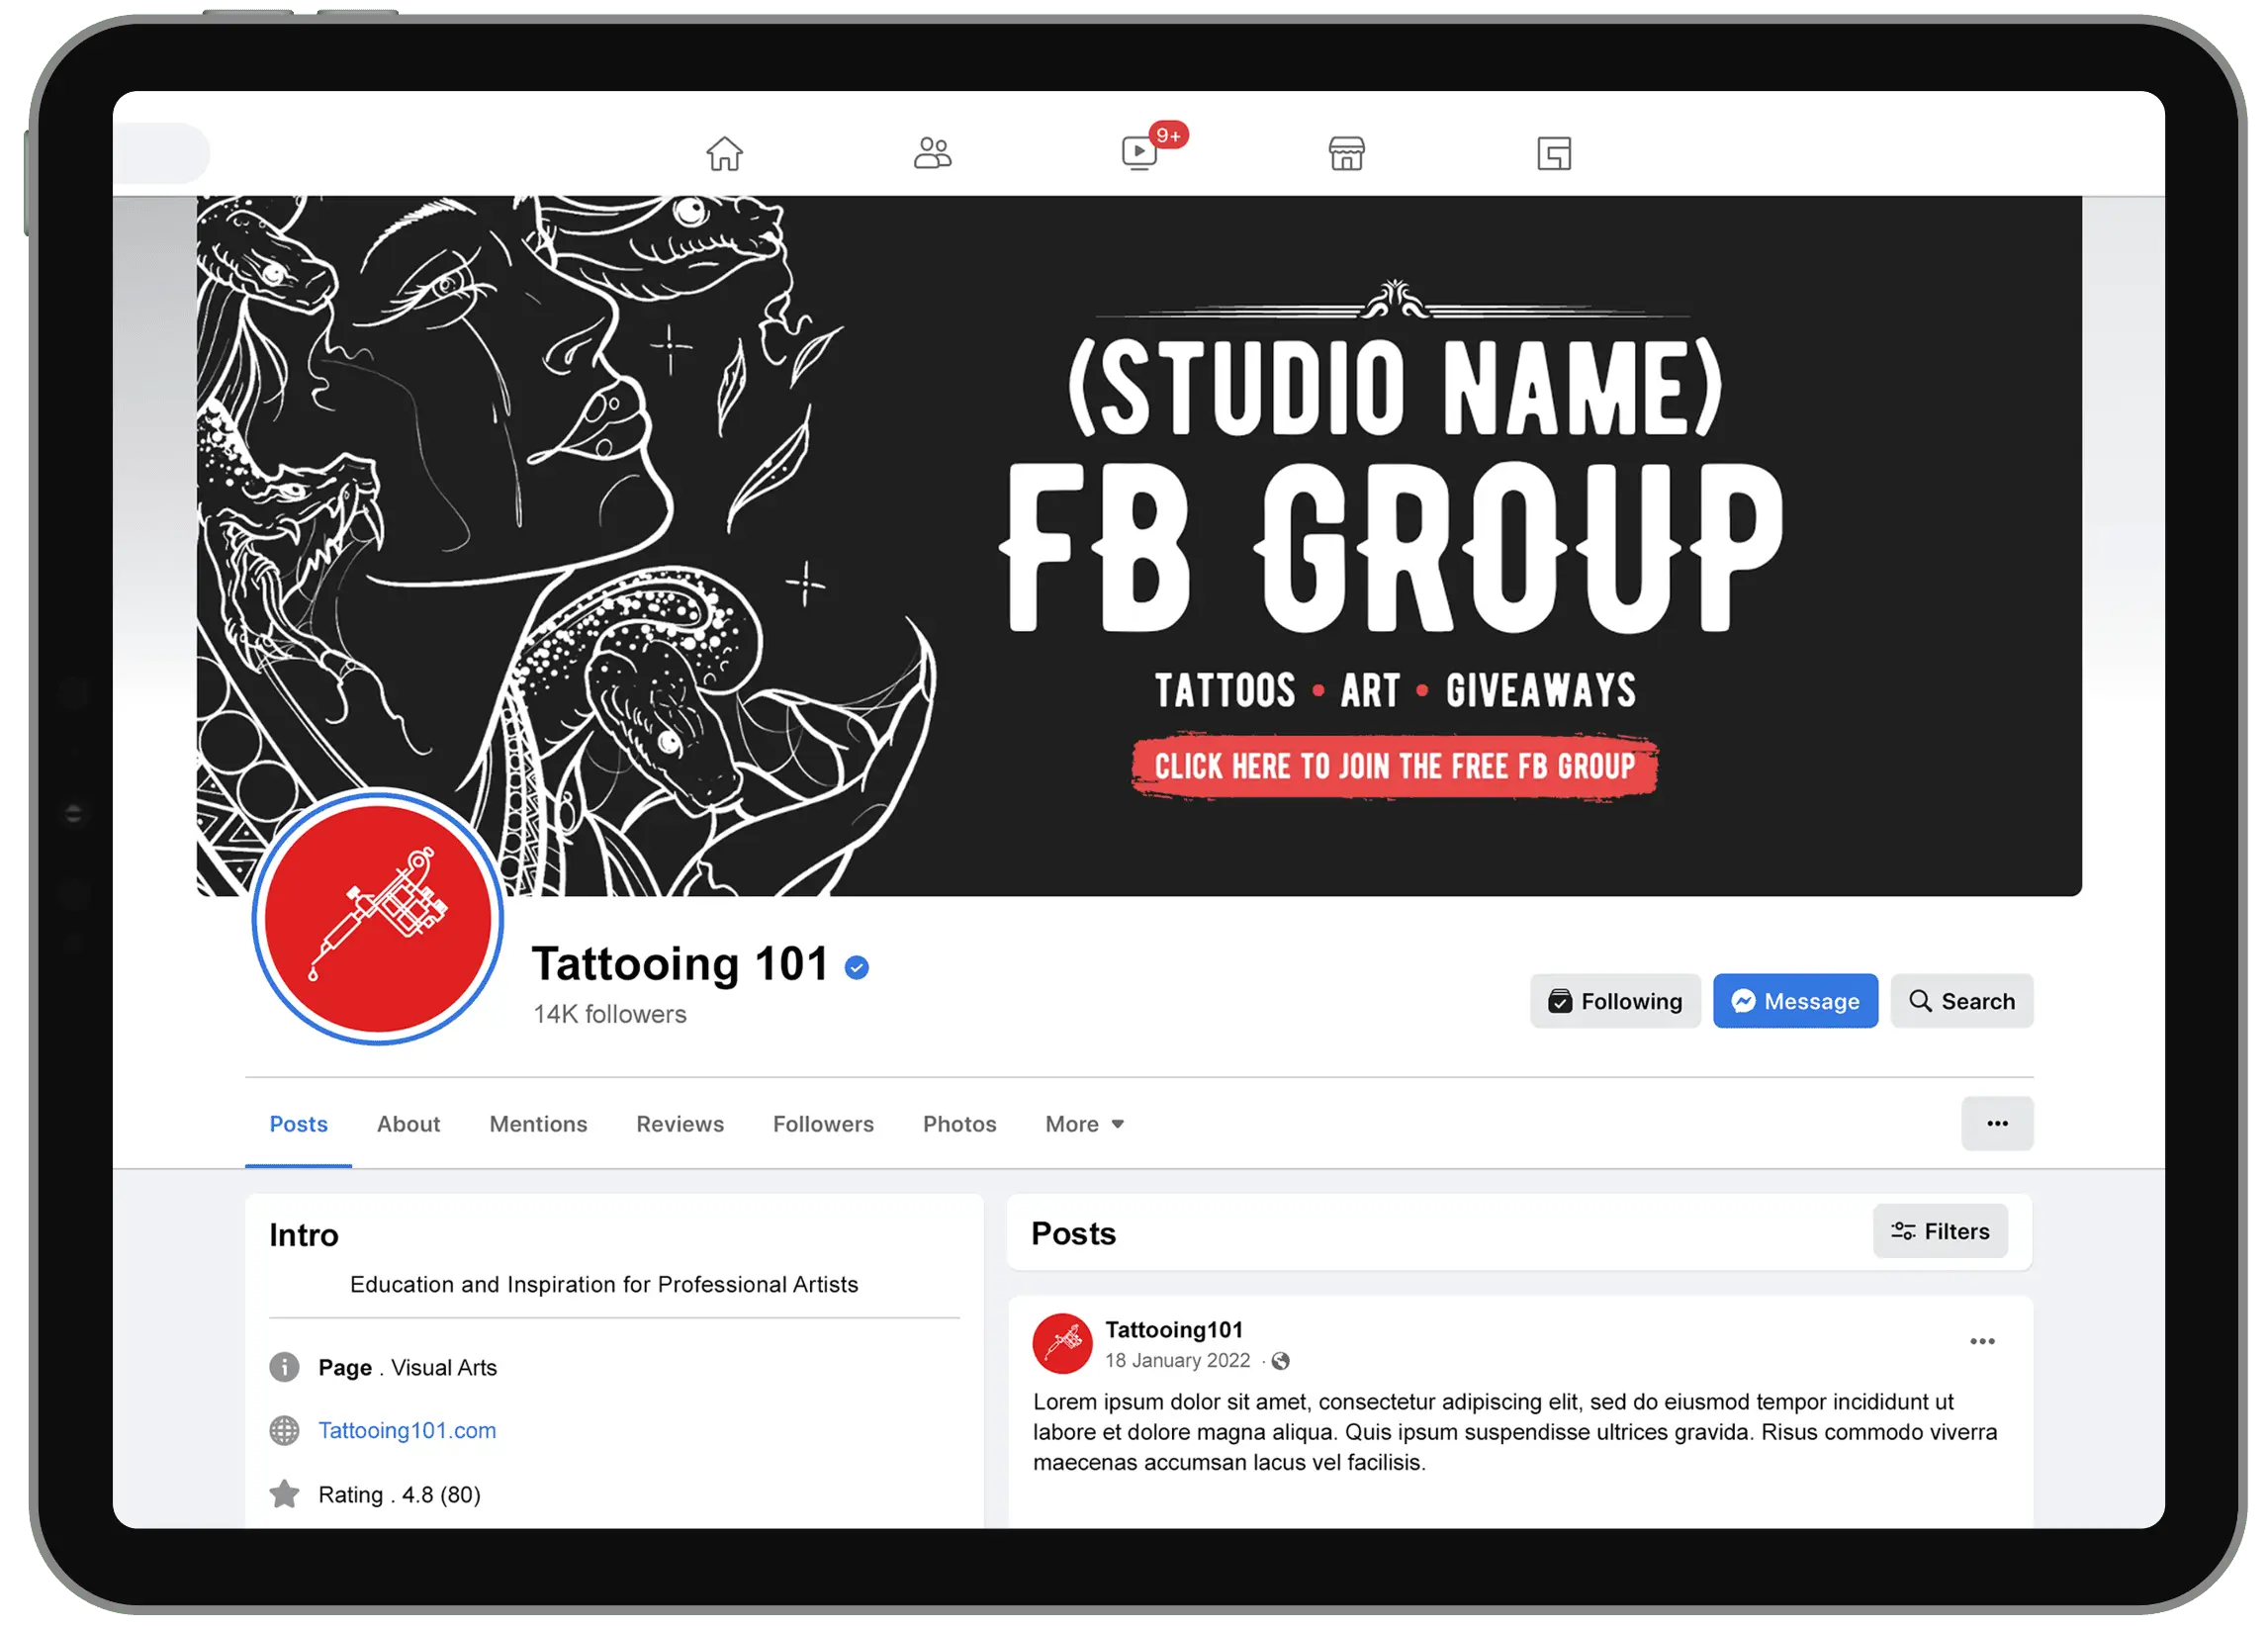Click the Tattooing 101 page name heading

(x=680, y=965)
